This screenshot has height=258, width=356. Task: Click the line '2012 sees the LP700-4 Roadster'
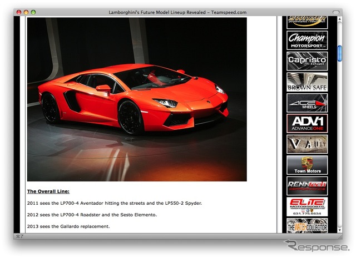[92, 215]
